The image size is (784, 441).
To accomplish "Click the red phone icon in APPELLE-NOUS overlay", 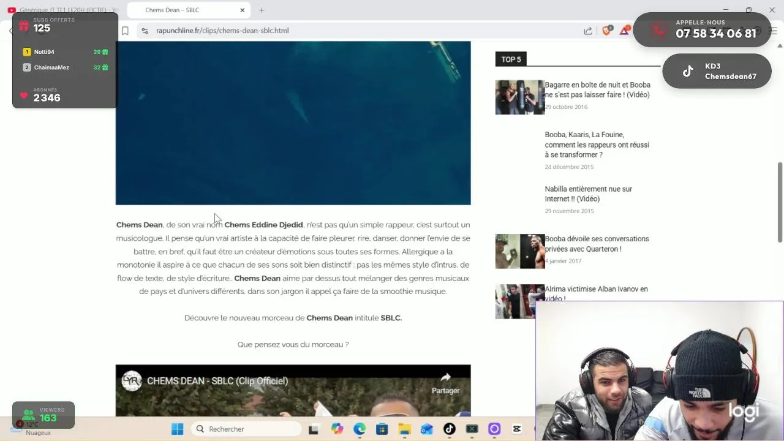I will point(658,29).
